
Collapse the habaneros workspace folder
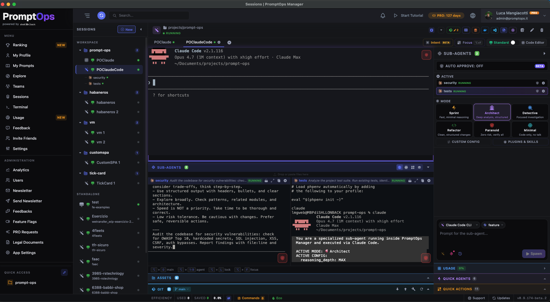click(80, 93)
